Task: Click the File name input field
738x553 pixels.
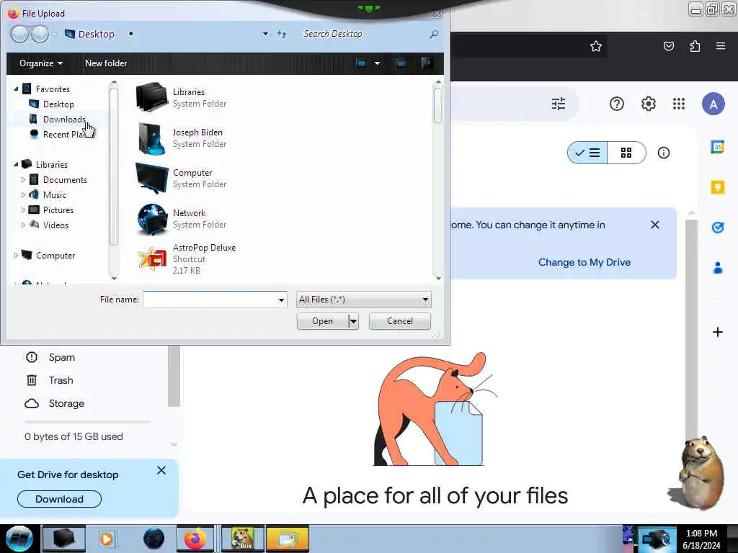Action: [x=210, y=300]
